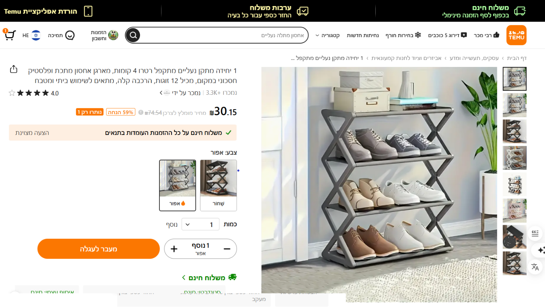Click the Temu logo icon
Screen dimensions: 545x307
[516, 35]
